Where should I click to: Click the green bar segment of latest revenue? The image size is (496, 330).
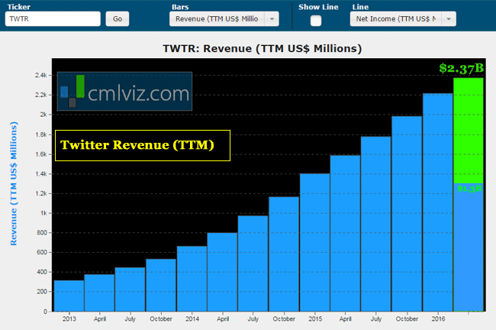469,131
